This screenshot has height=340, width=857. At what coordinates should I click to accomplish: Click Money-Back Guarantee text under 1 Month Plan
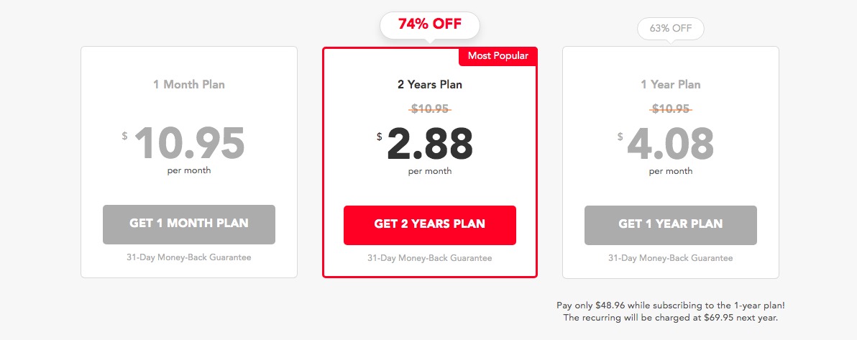click(x=188, y=257)
